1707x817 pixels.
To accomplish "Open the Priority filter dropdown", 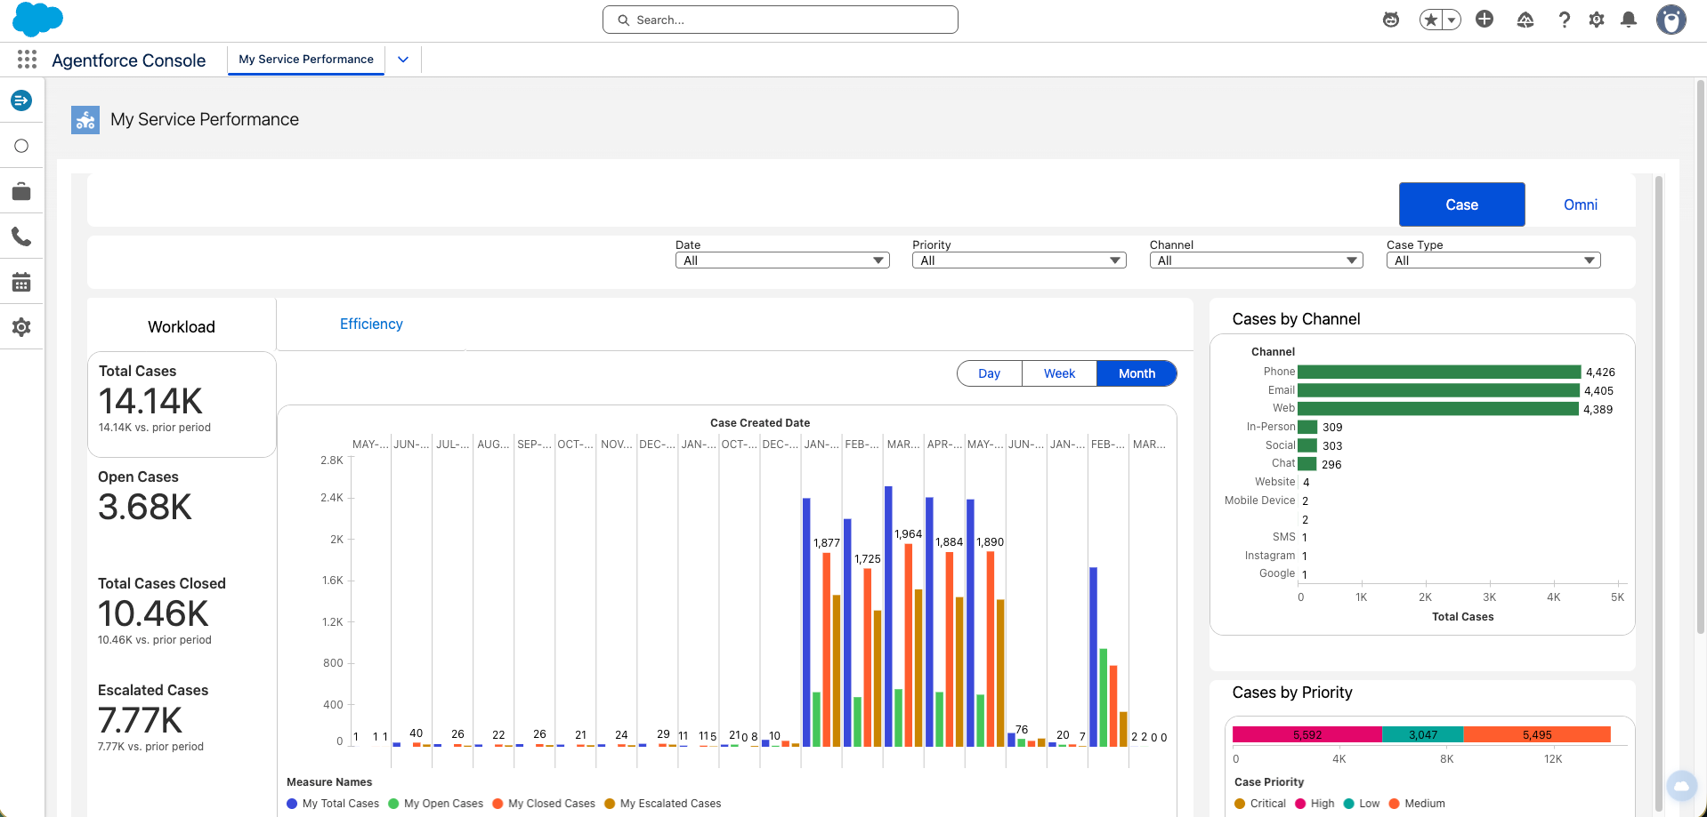I will pyautogui.click(x=1019, y=260).
